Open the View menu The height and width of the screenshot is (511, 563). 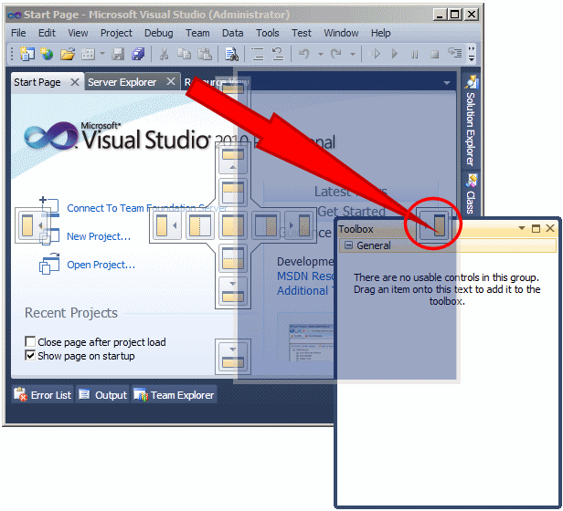pyautogui.click(x=78, y=33)
